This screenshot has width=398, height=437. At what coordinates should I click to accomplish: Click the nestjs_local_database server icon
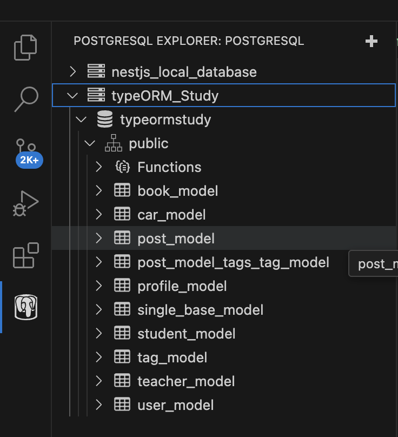(96, 71)
